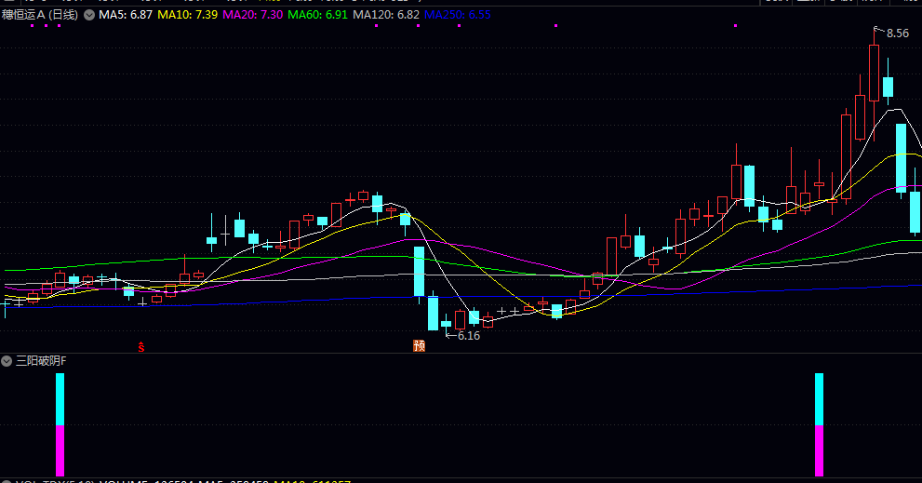
Task: Toggle the MA10: 7.39 line label
Action: [x=188, y=15]
